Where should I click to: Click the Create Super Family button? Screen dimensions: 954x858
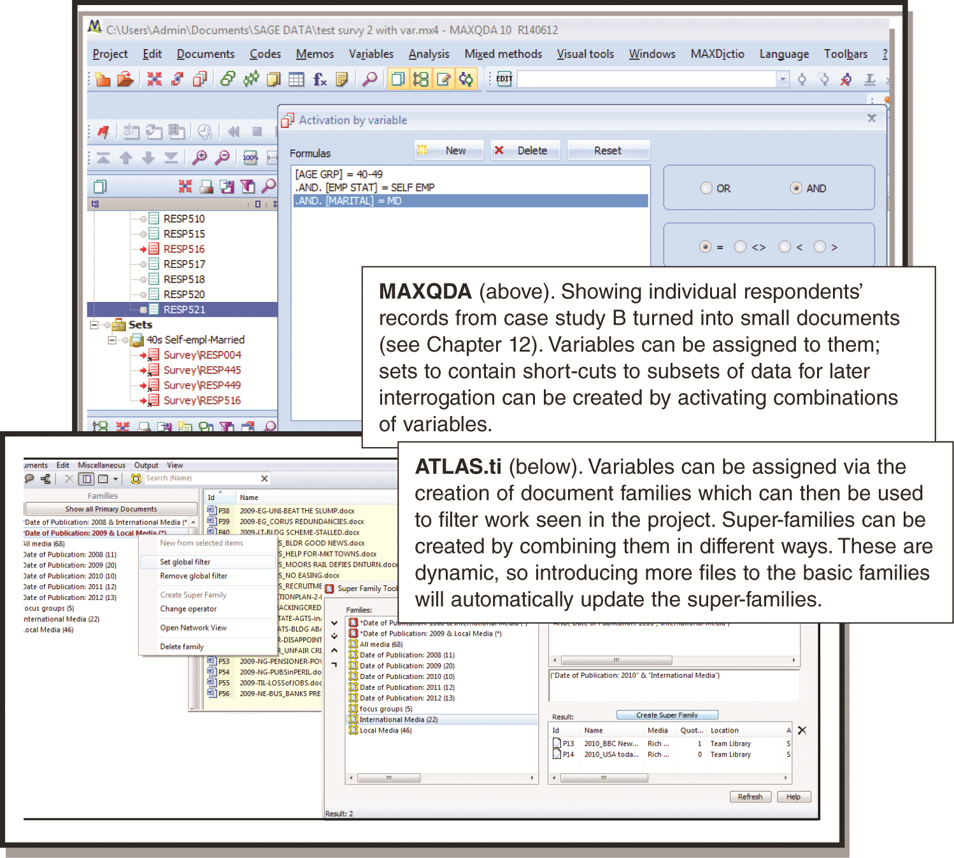tap(667, 715)
